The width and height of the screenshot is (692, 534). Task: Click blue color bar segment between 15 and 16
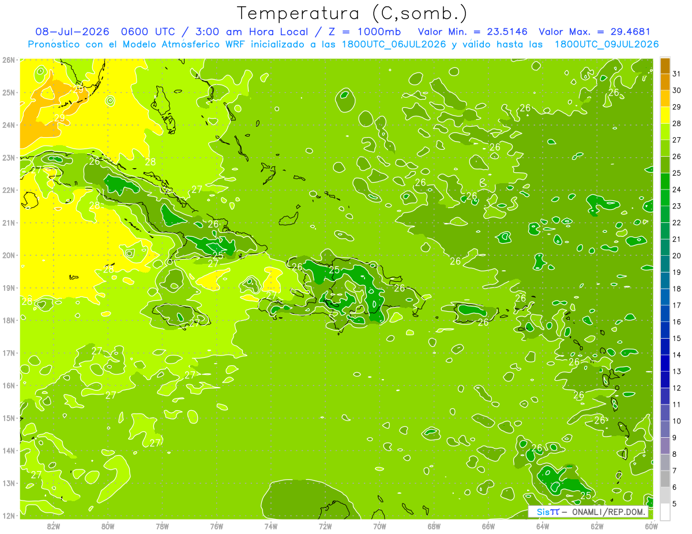click(x=665, y=330)
